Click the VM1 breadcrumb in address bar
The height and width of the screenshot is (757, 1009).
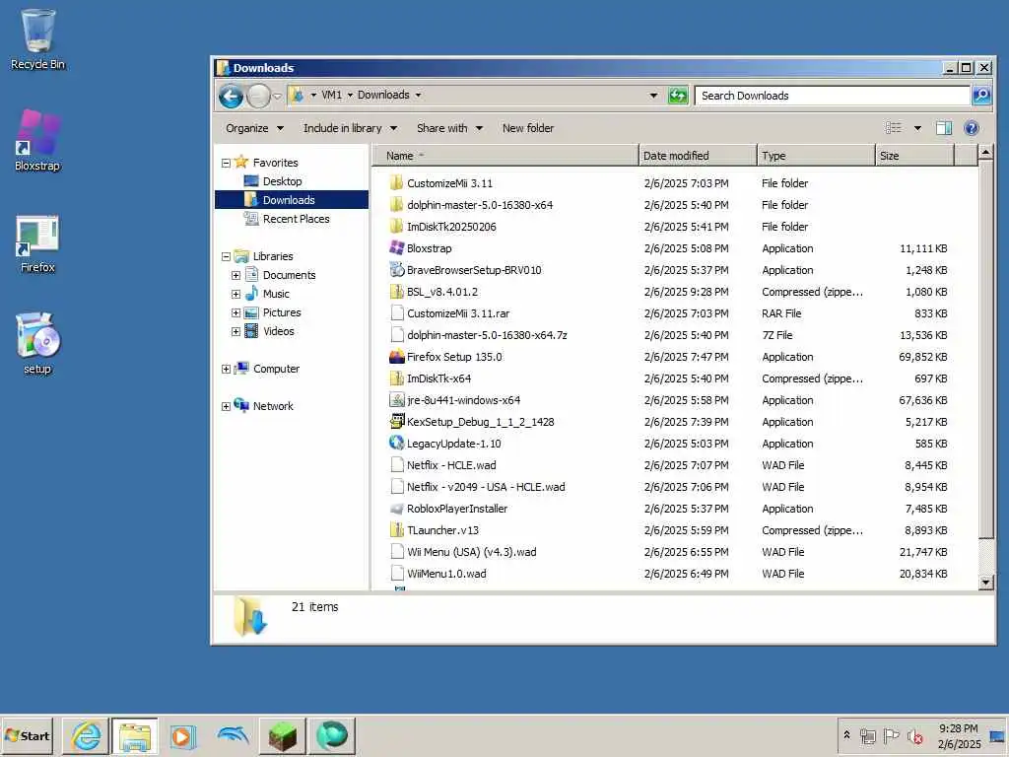331,95
